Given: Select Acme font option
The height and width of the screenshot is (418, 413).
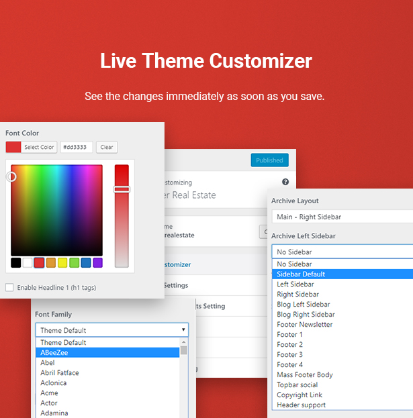Looking at the screenshot, I should coord(107,393).
